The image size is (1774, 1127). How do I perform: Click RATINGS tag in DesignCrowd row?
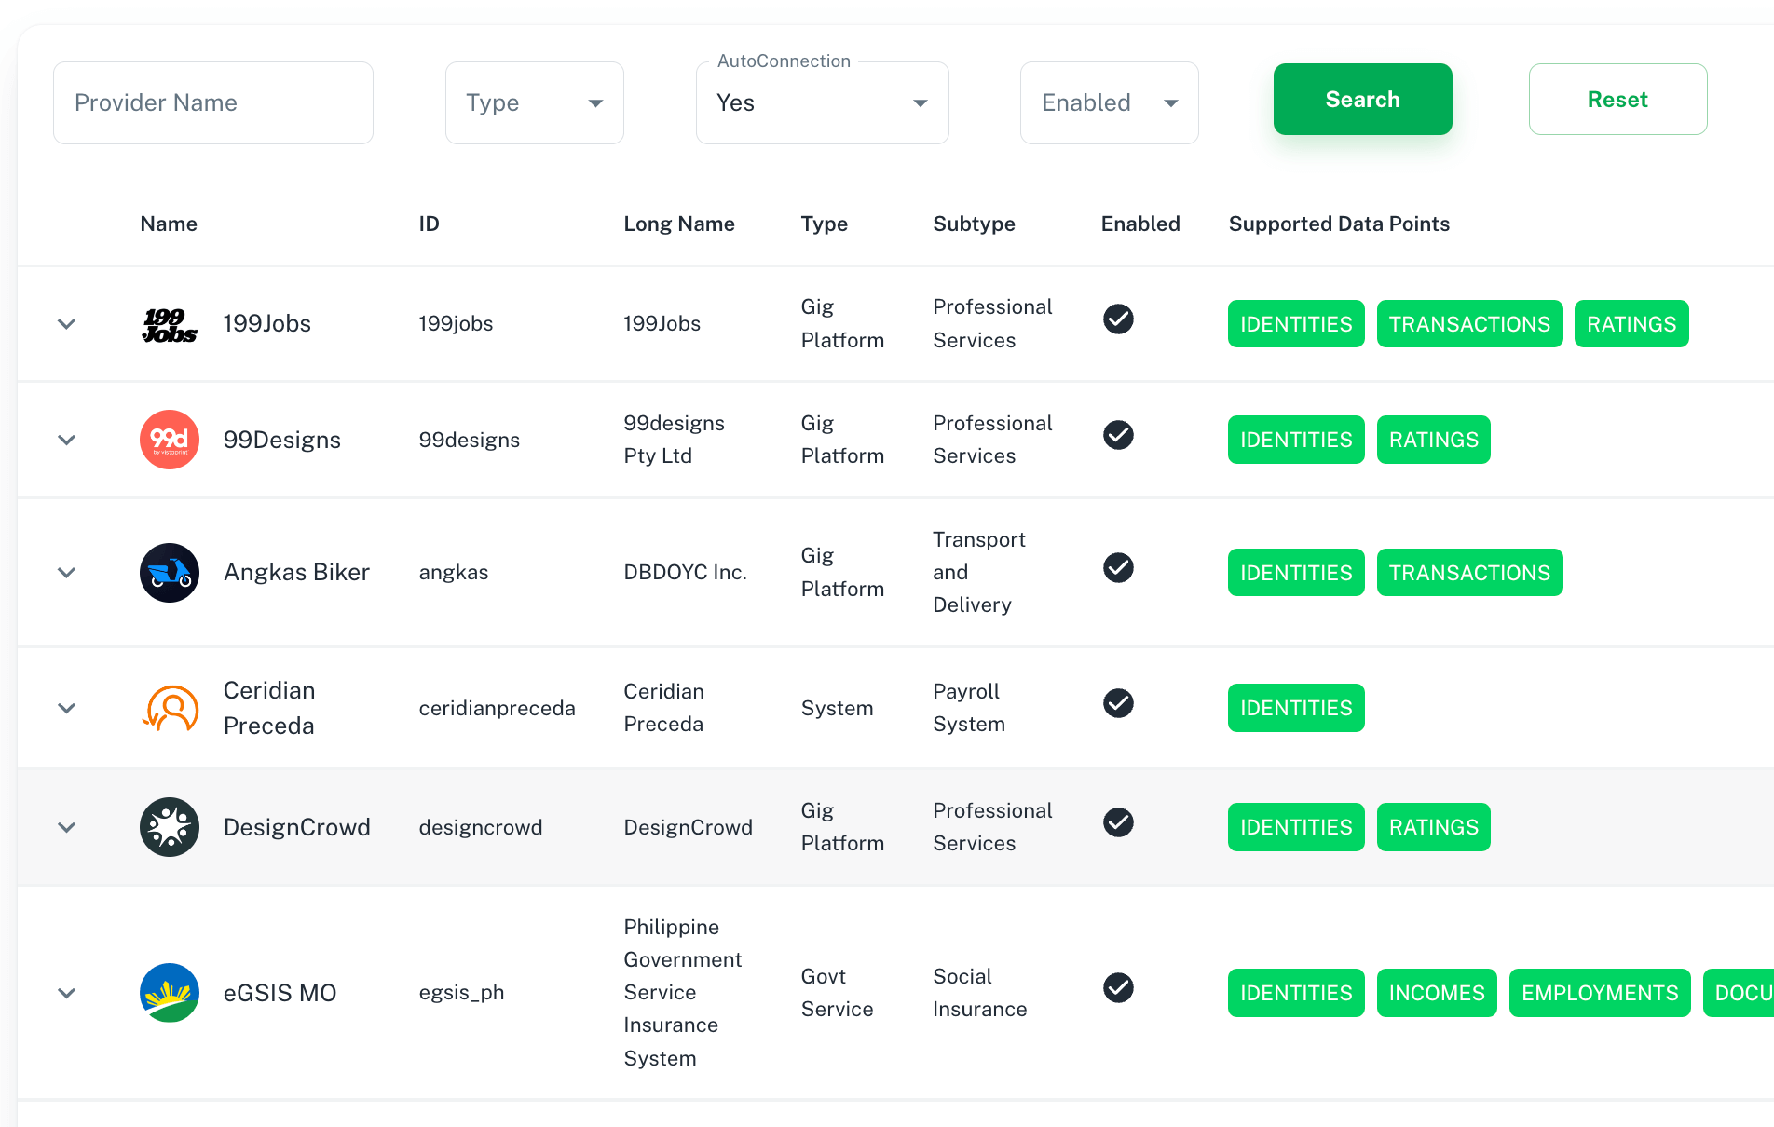[x=1434, y=827]
